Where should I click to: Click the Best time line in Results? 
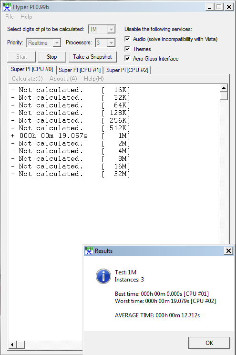[x=162, y=293]
